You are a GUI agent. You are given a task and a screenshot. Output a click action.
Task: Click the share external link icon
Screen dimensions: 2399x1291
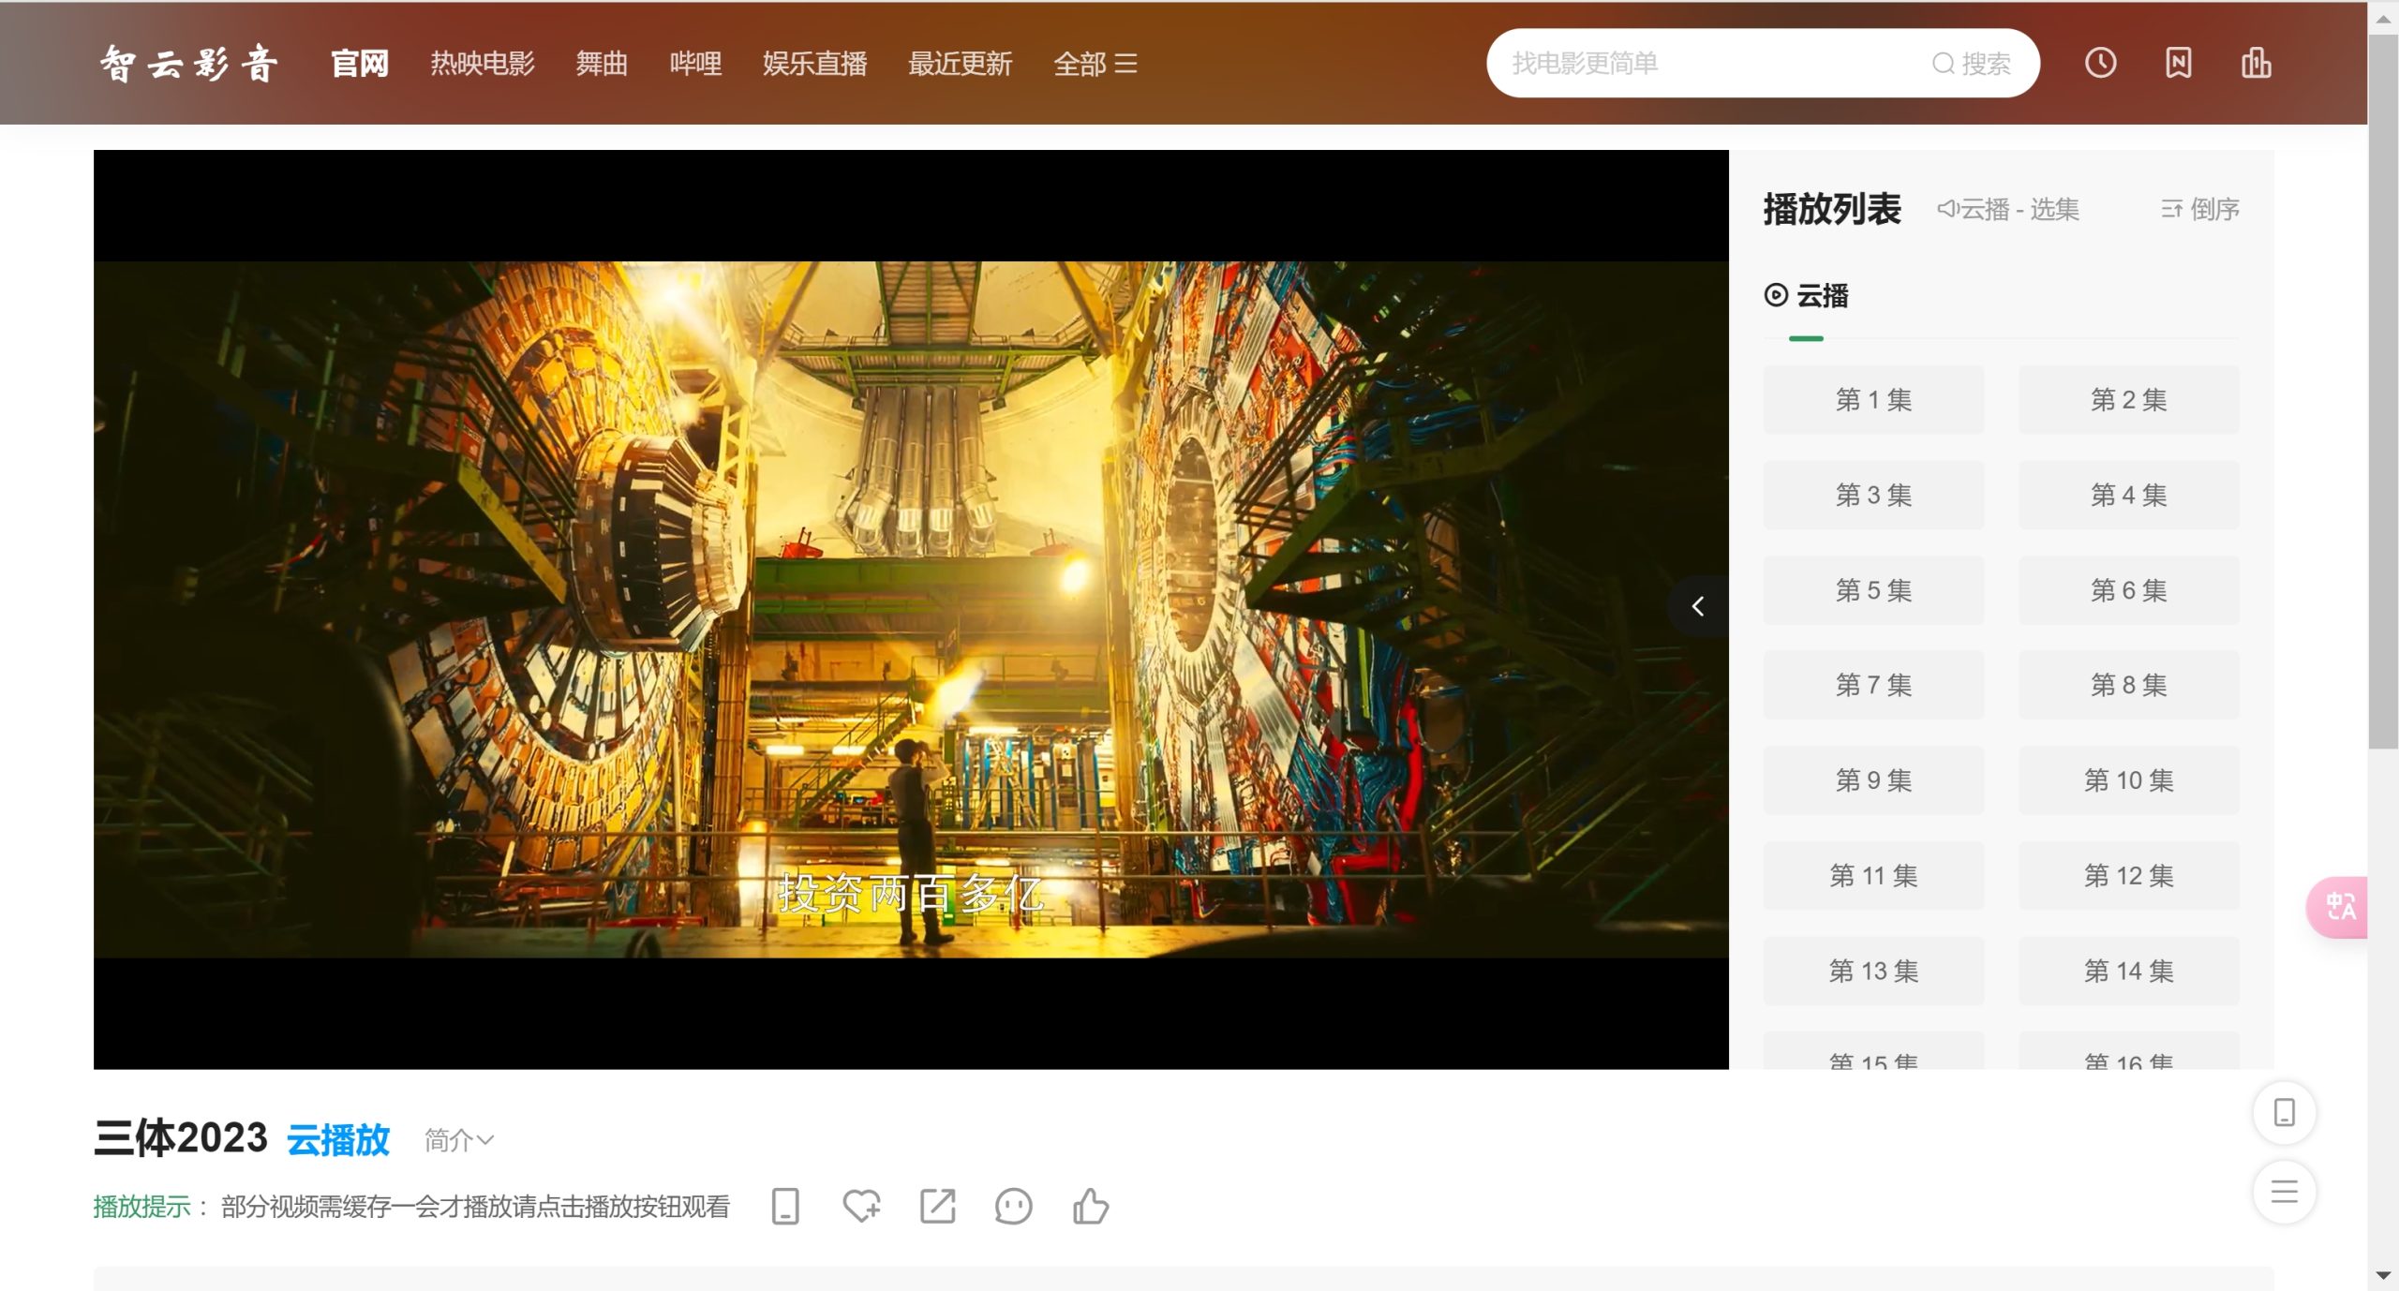pyautogui.click(x=937, y=1206)
